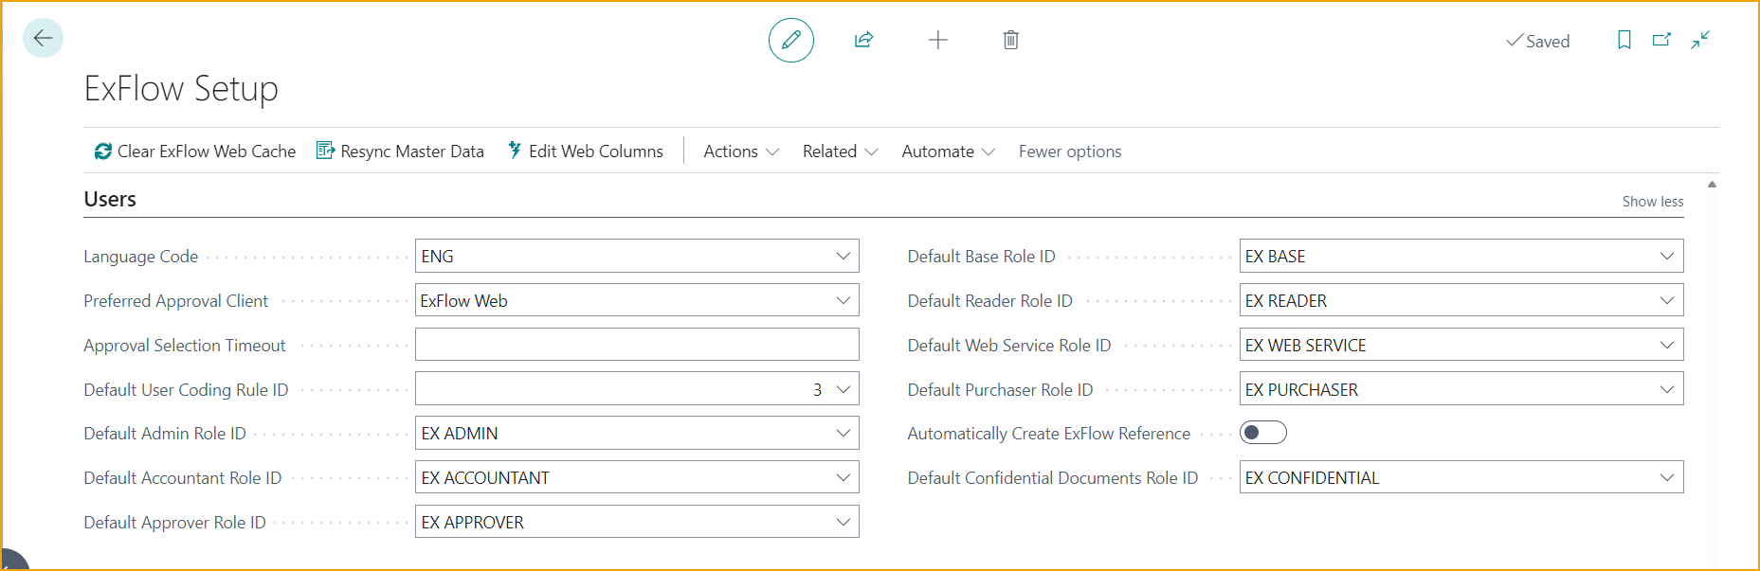The image size is (1760, 571).
Task: Click the collapse page arrows icon
Action: coord(1700,40)
